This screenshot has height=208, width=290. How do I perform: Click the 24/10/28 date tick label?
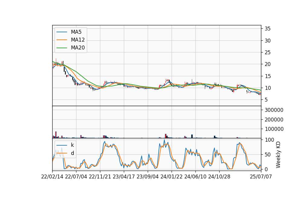point(219,177)
